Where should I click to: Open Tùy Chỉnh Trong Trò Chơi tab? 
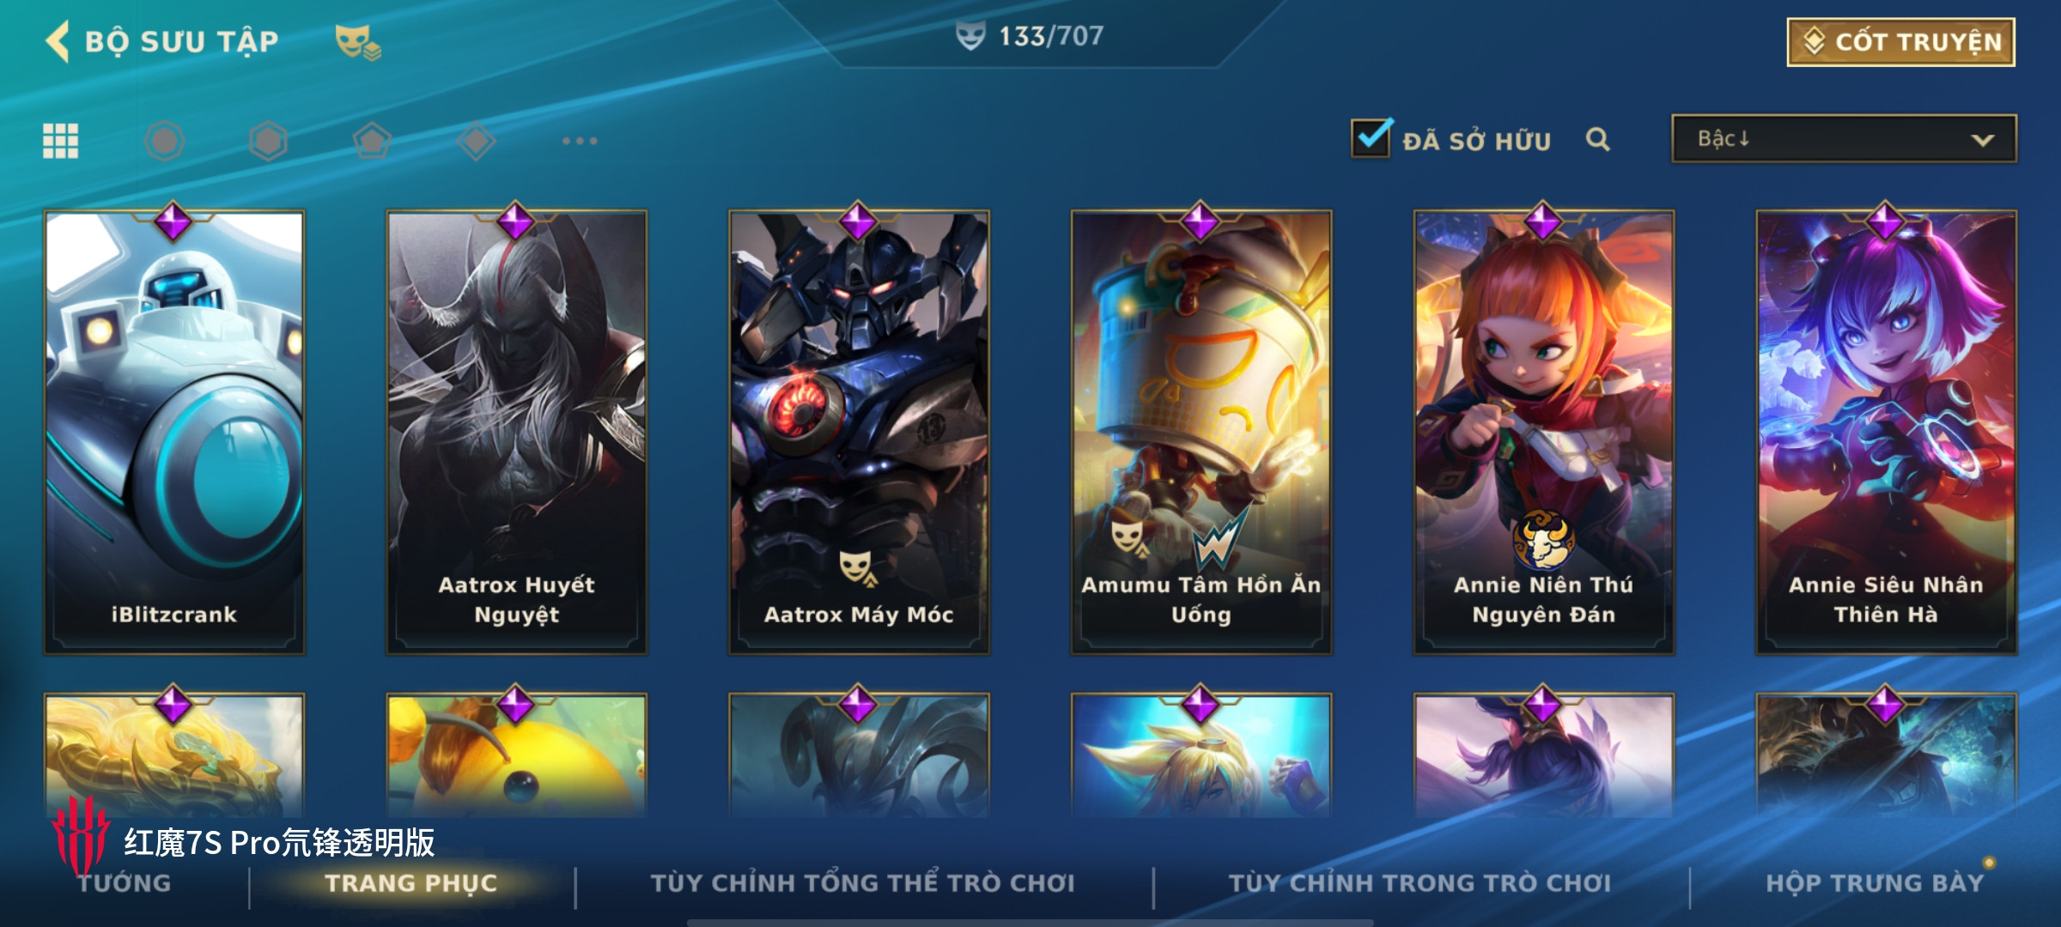tap(1420, 883)
